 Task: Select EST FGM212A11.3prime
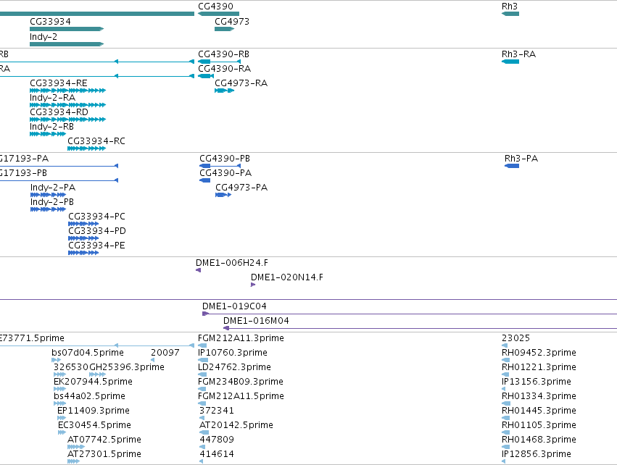click(241, 338)
